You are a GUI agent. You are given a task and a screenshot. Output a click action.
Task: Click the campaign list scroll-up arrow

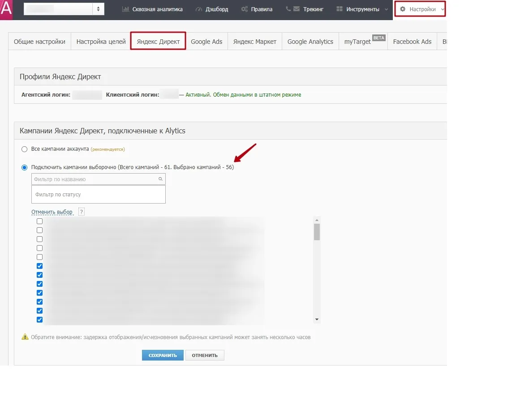(317, 220)
